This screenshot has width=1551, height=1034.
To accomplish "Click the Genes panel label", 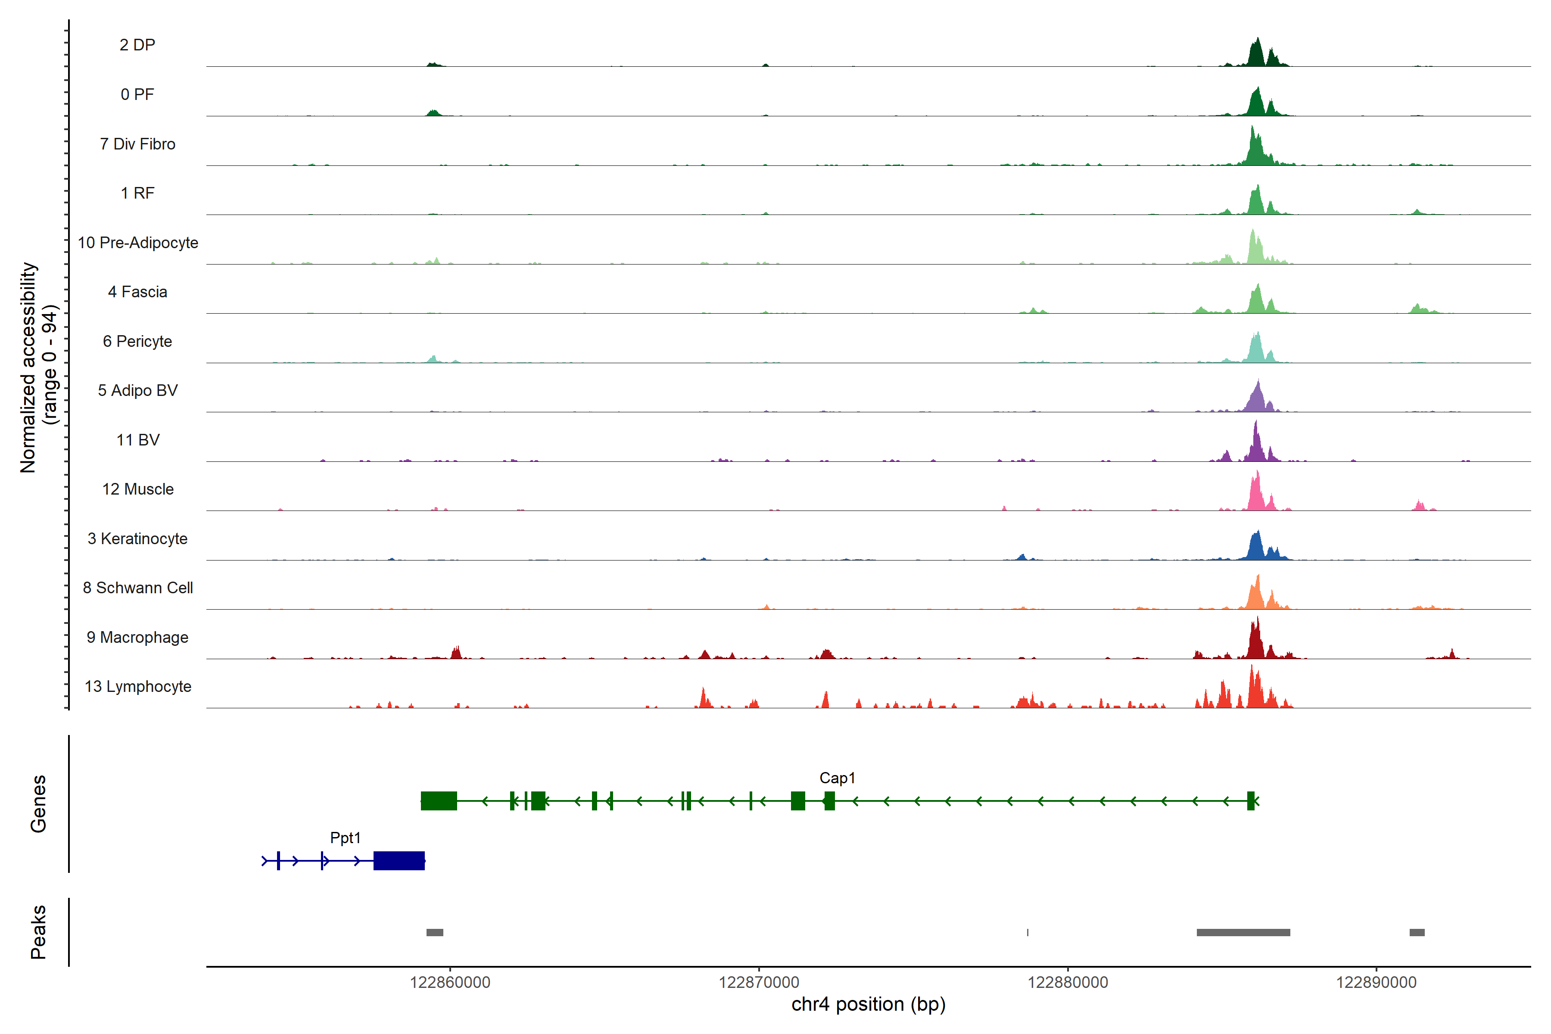I will [38, 804].
